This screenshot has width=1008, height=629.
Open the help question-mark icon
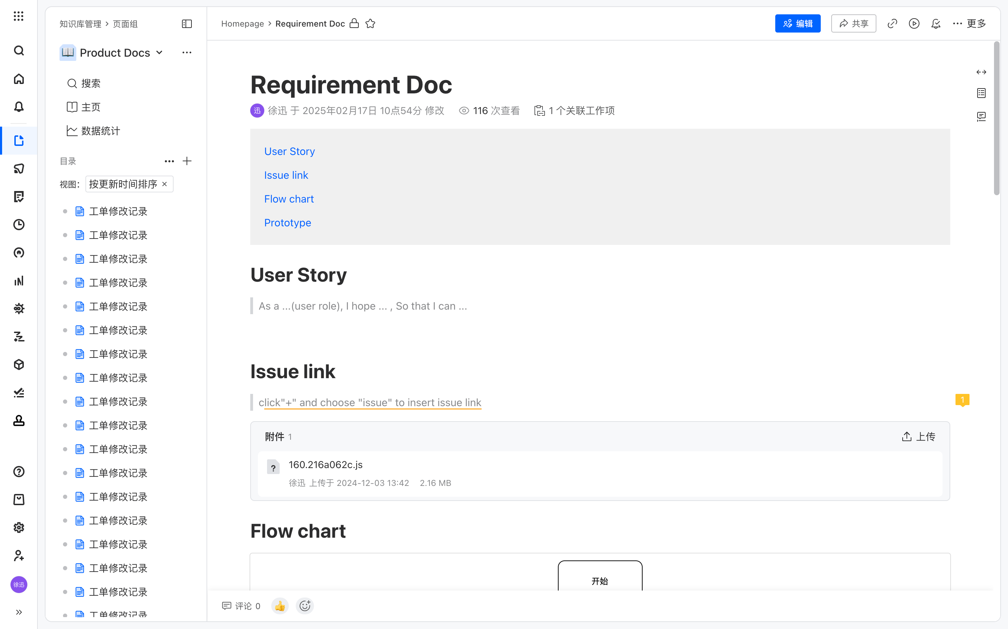[19, 471]
